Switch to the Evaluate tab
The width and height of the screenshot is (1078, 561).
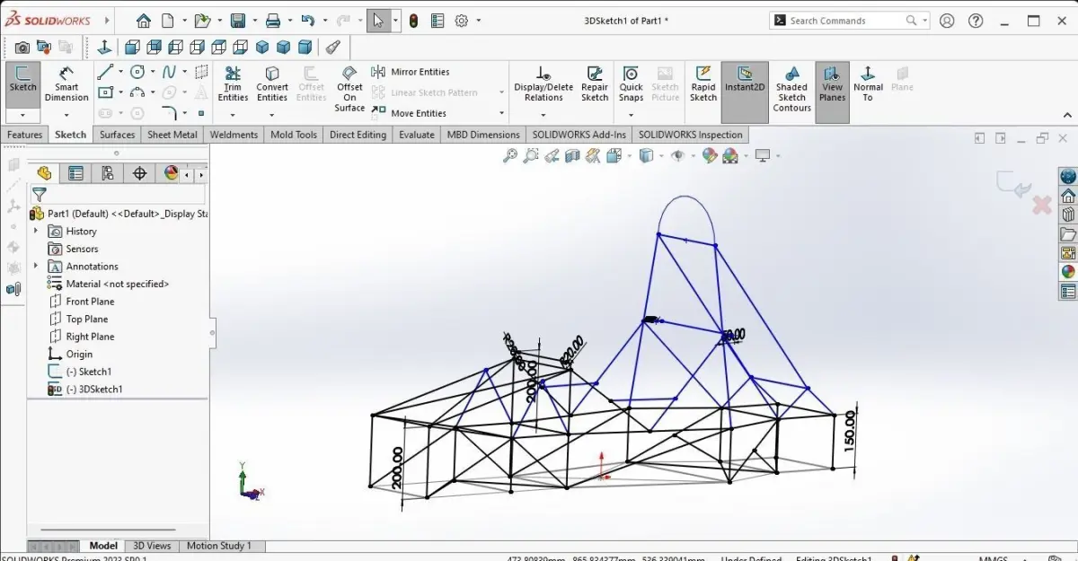point(417,135)
